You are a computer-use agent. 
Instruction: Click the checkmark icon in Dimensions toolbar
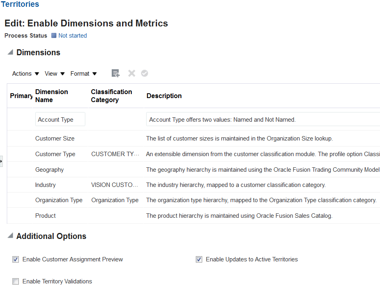coord(145,73)
